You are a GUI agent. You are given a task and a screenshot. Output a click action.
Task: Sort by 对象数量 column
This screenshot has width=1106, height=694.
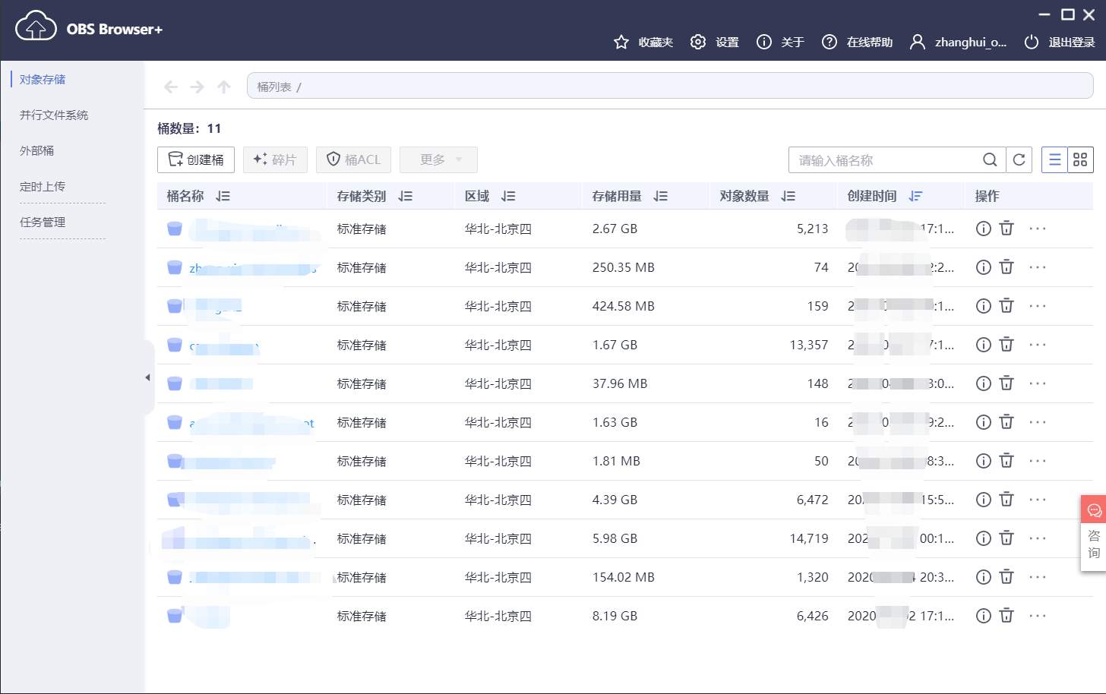click(x=788, y=196)
